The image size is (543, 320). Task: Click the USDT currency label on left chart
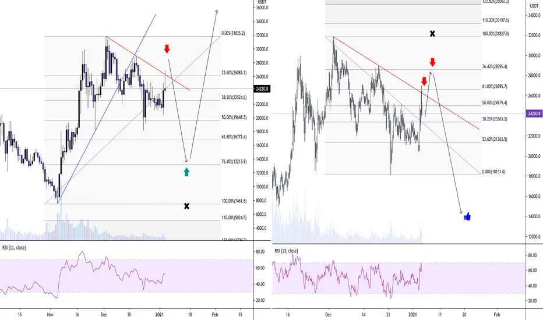[262, 2]
